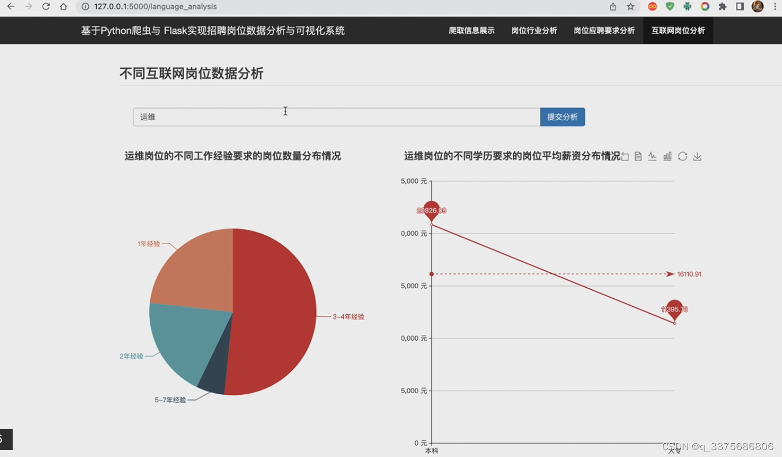Click the page heading 不同互联网岗位数据分析
This screenshot has width=782, height=457.
191,73
